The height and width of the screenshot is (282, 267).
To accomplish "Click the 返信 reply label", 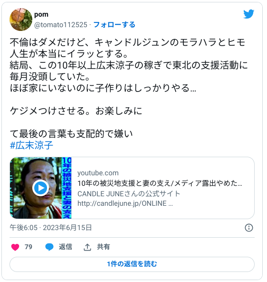I will (66, 247).
